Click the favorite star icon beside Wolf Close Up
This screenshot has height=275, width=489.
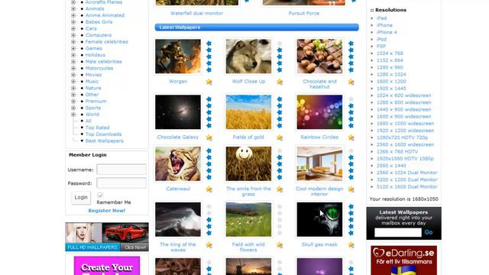pos(280,82)
